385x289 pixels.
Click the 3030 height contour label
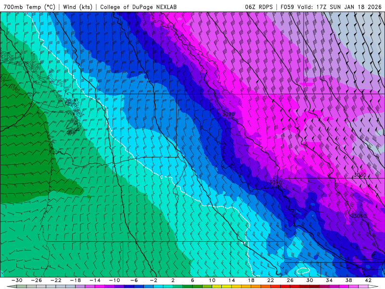[360, 175]
